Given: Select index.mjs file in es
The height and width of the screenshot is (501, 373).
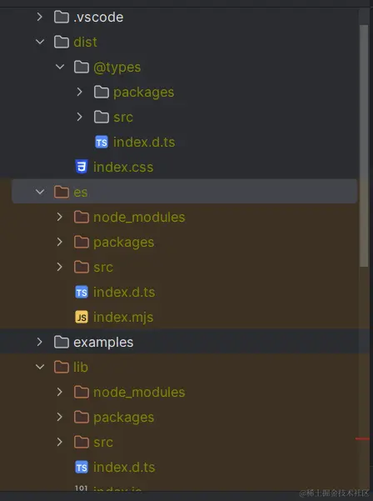Looking at the screenshot, I should (x=123, y=317).
